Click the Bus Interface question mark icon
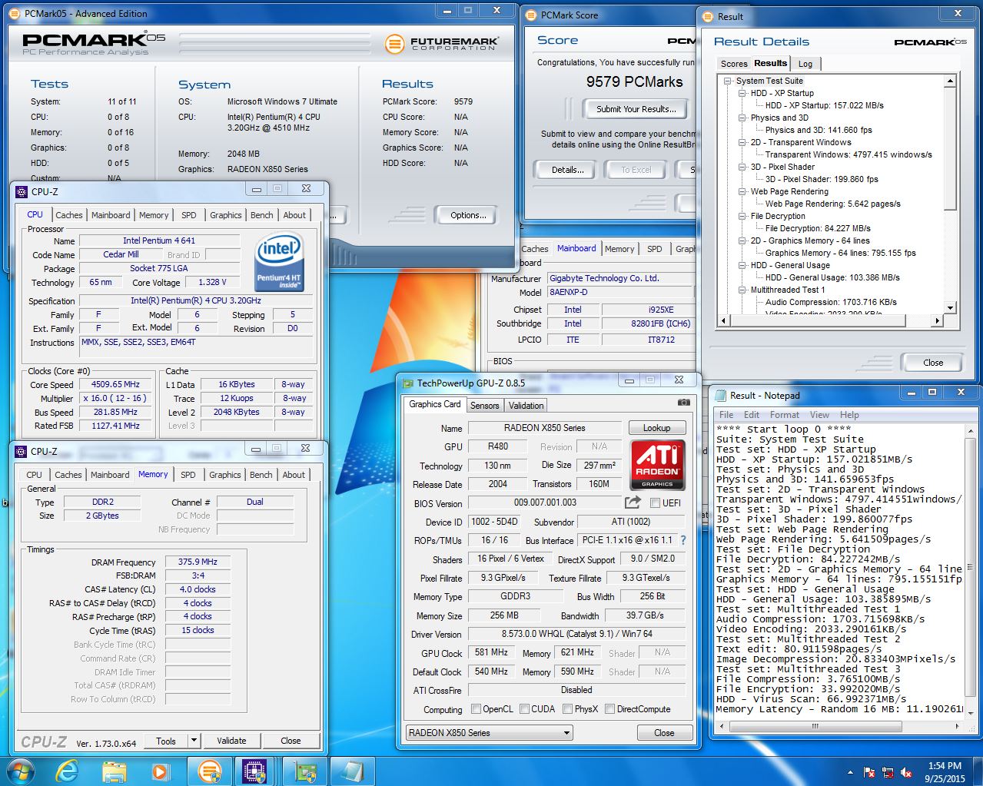Viewport: 983px width, 786px height. point(682,540)
